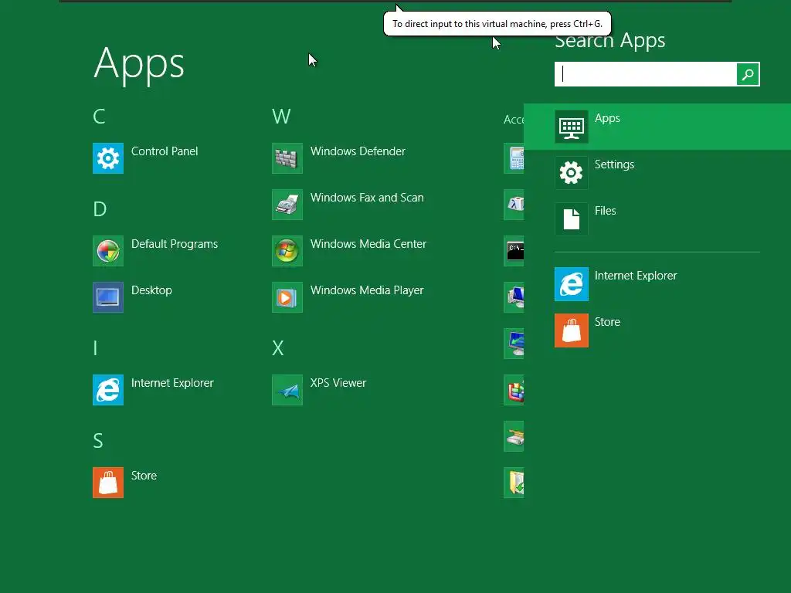Launch Windows Media Center icon
The image size is (791, 593).
[x=287, y=251]
